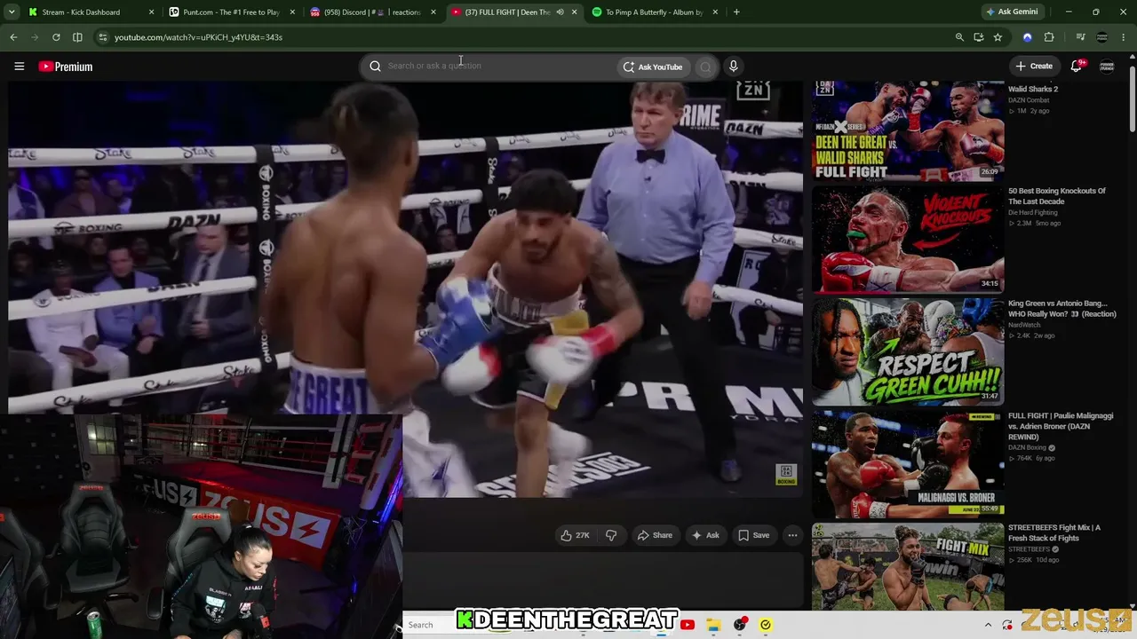The width and height of the screenshot is (1137, 639).
Task: Mute the FULL FIGHT tab audio
Action: point(560,12)
